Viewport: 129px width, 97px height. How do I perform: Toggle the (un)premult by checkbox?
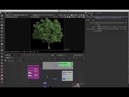click(x=96, y=29)
